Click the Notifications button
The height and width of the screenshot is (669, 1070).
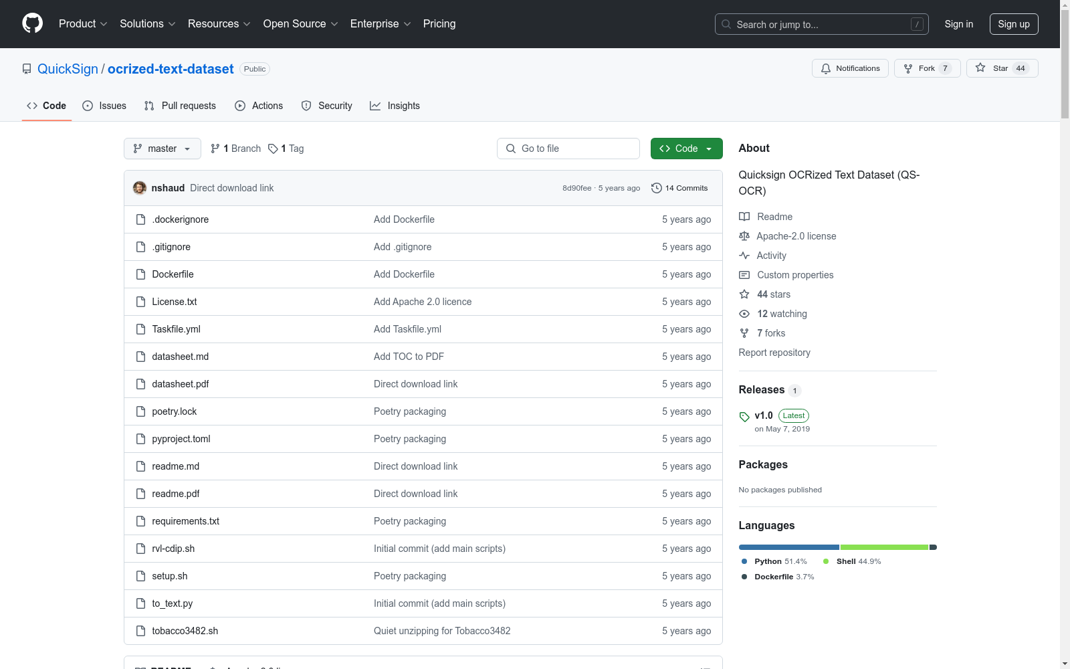click(x=850, y=68)
